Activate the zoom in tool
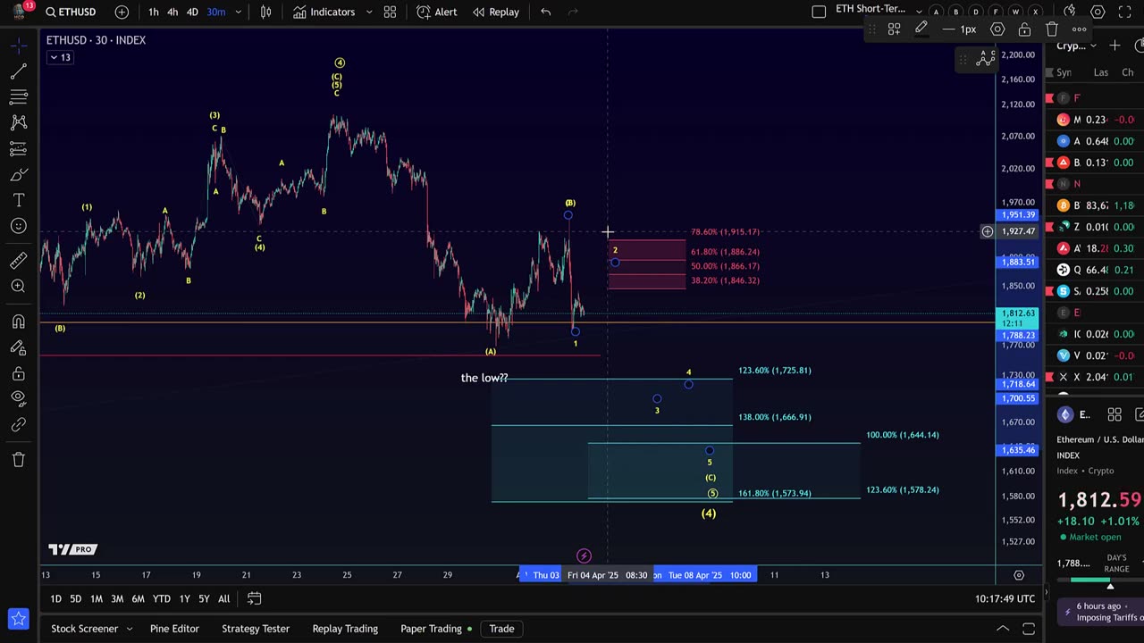The height and width of the screenshot is (643, 1144). pos(18,287)
